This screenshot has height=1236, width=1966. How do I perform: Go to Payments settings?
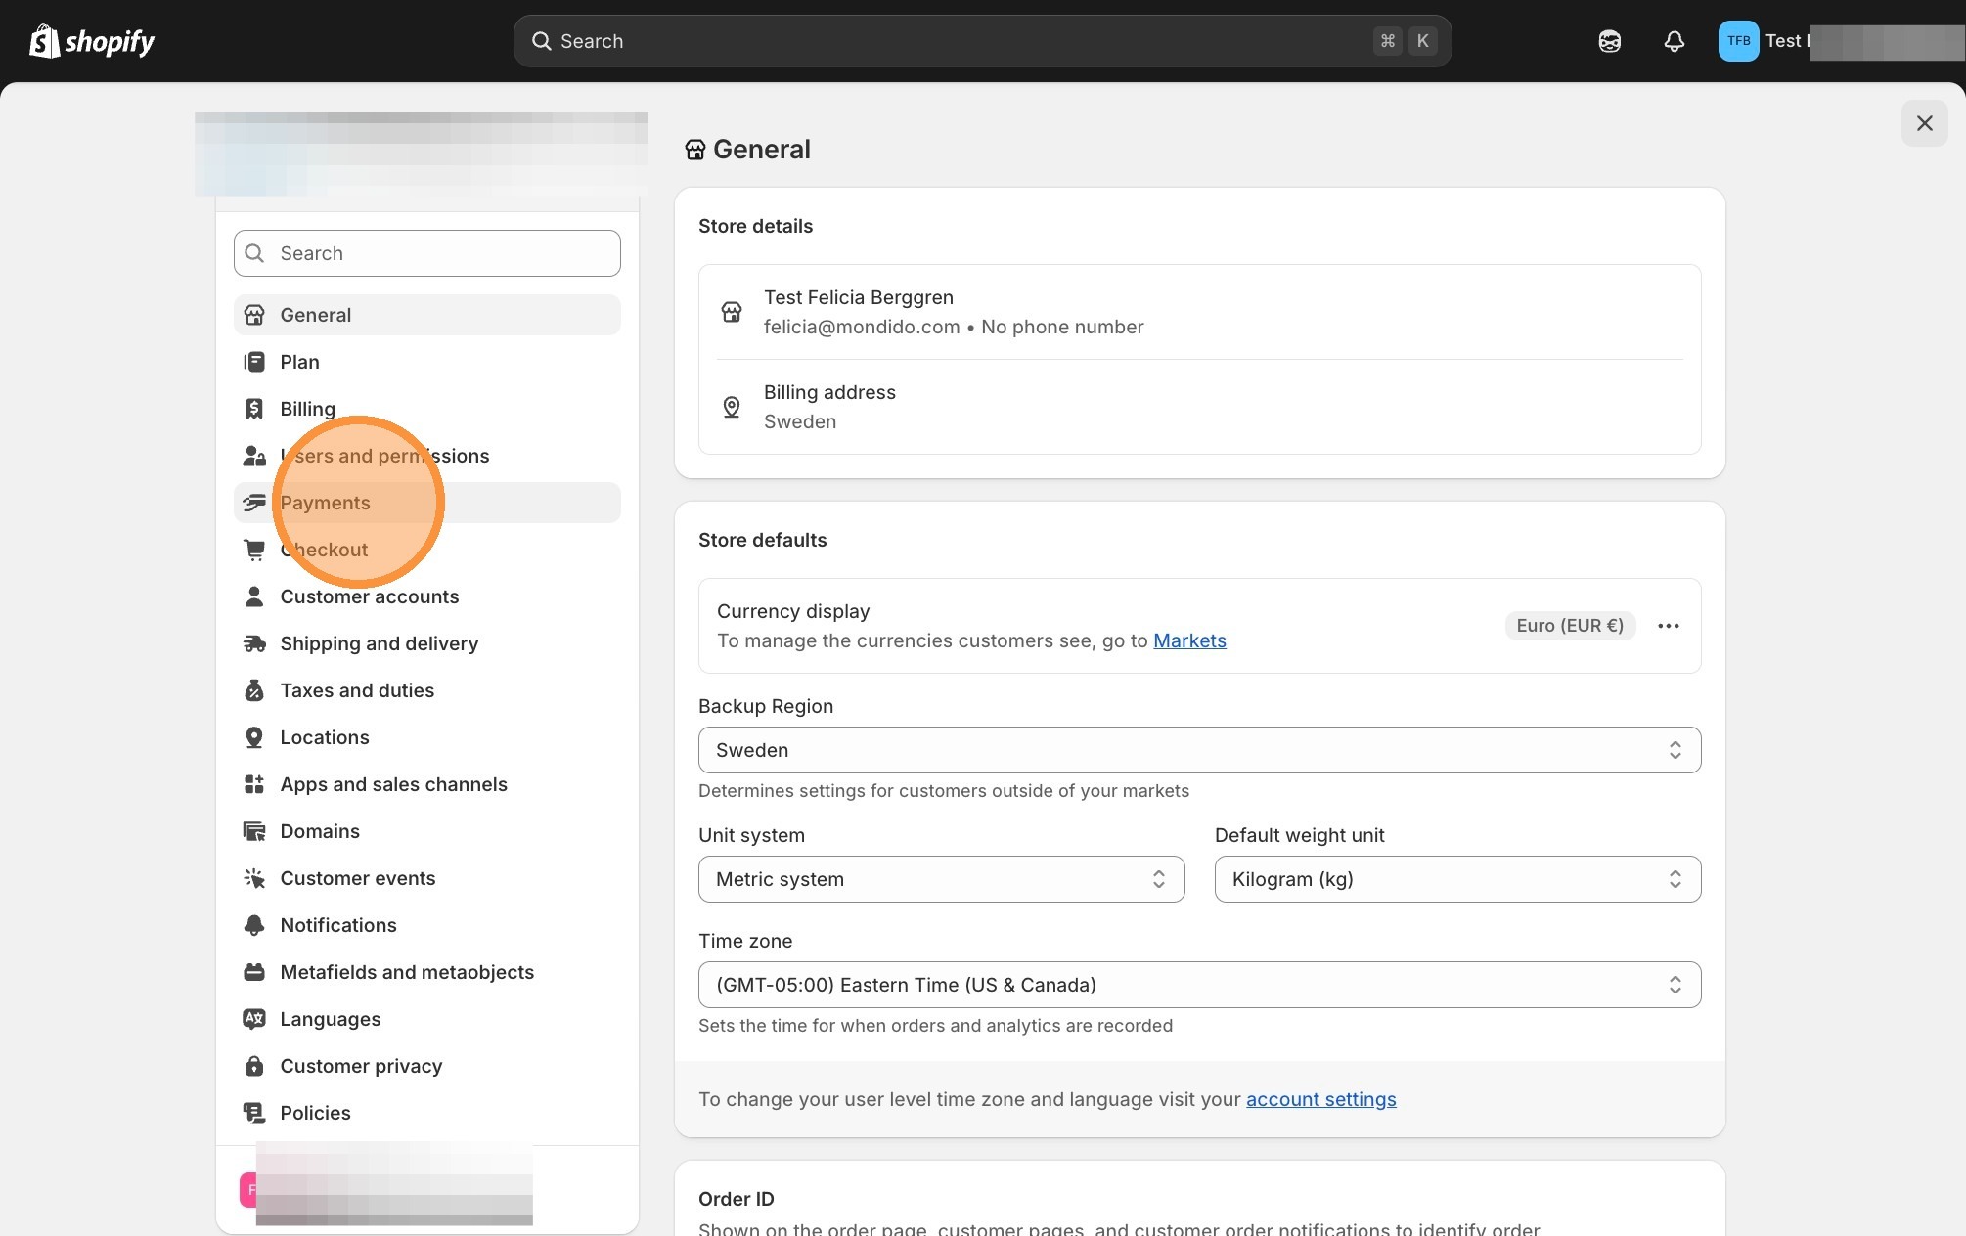(326, 503)
